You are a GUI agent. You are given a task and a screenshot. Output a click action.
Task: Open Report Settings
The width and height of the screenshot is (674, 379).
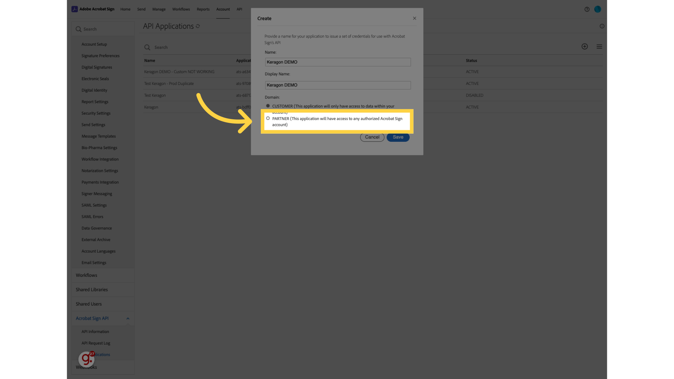pyautogui.click(x=95, y=102)
